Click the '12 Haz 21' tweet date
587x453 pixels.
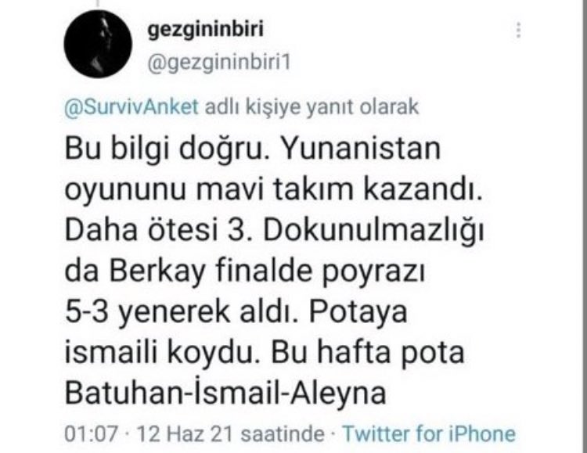coord(185,434)
